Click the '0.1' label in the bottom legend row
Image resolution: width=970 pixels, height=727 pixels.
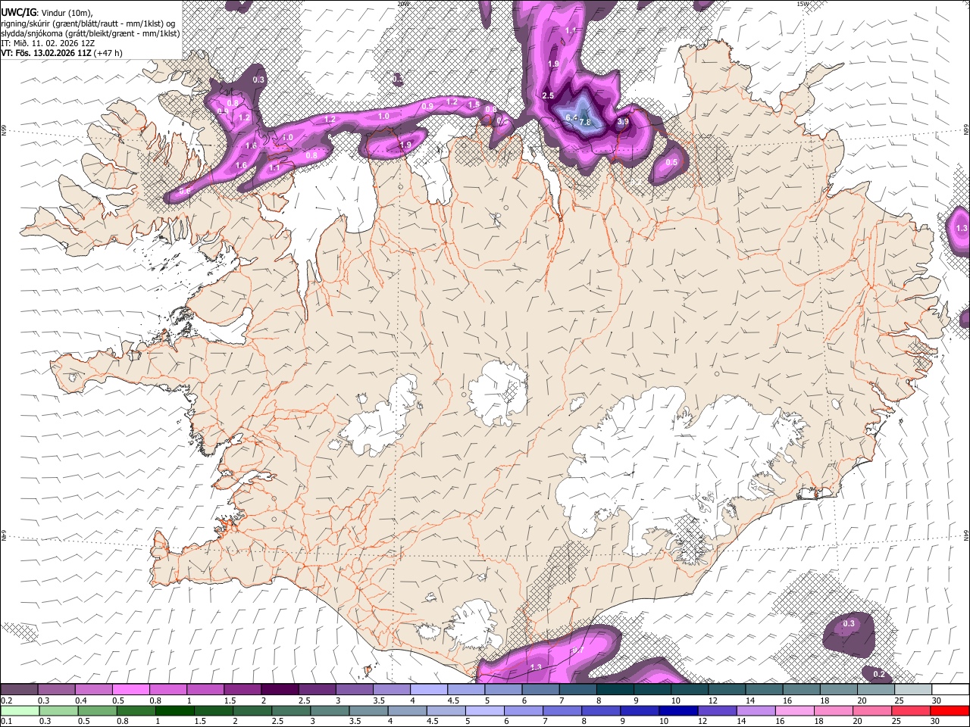tap(5, 722)
